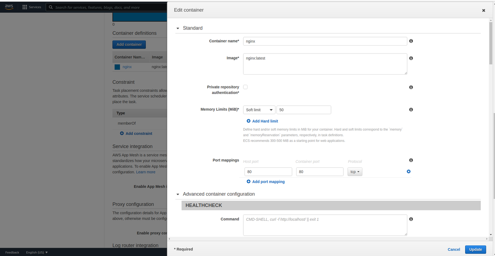This screenshot has height=256, width=495.
Task: Click the dialog horizontal scrollbar
Action: pos(329,239)
